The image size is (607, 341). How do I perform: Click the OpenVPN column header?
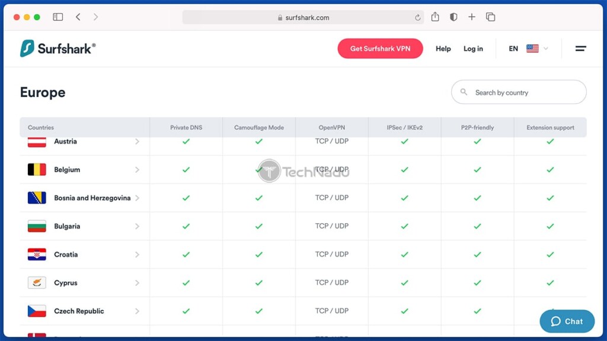click(x=332, y=128)
